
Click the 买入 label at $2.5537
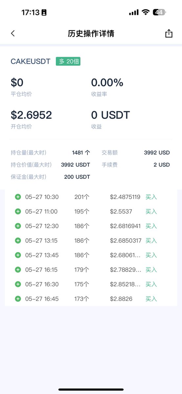[151, 211]
